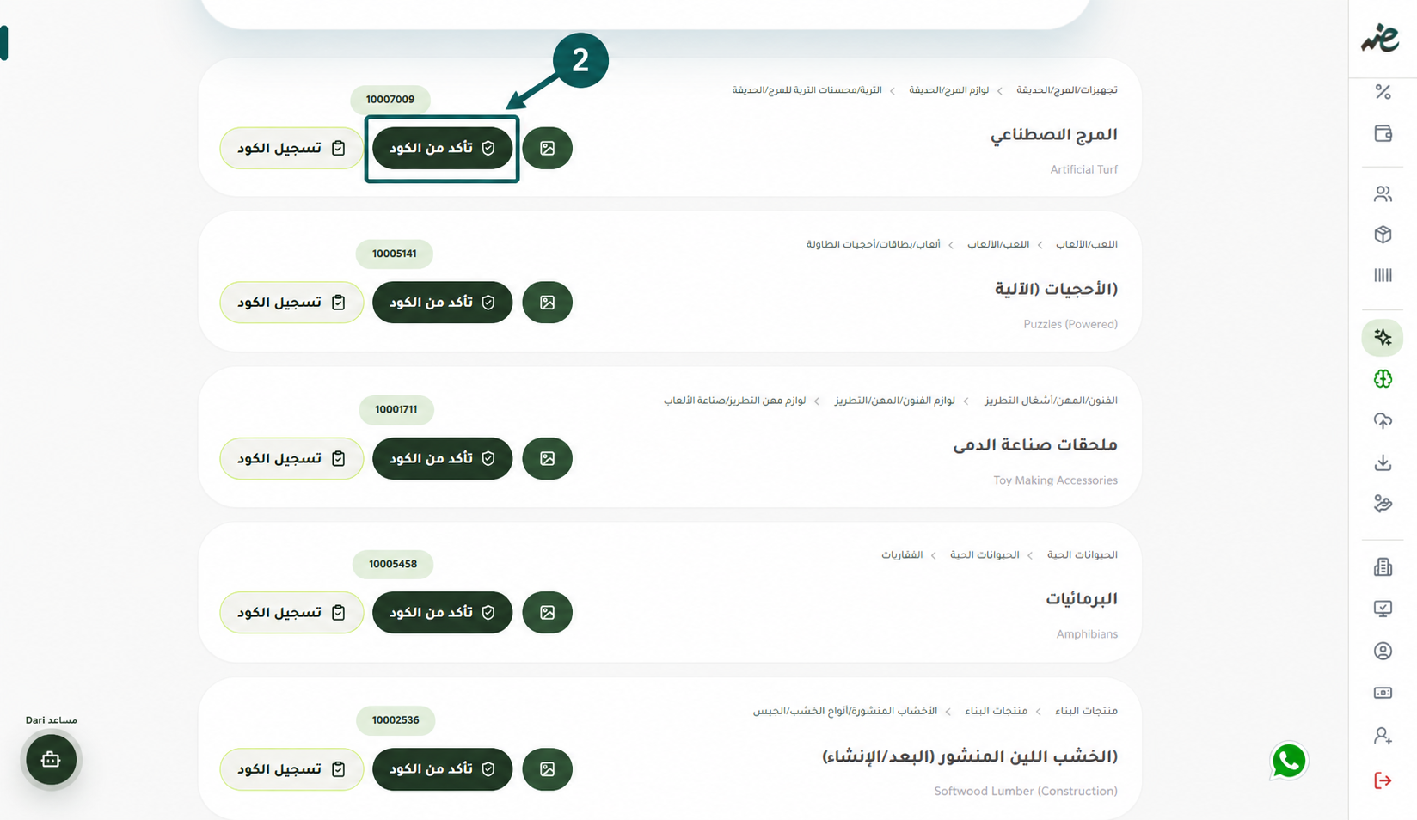Open the payment card sidebar icon
The height and width of the screenshot is (820, 1417).
click(1383, 693)
